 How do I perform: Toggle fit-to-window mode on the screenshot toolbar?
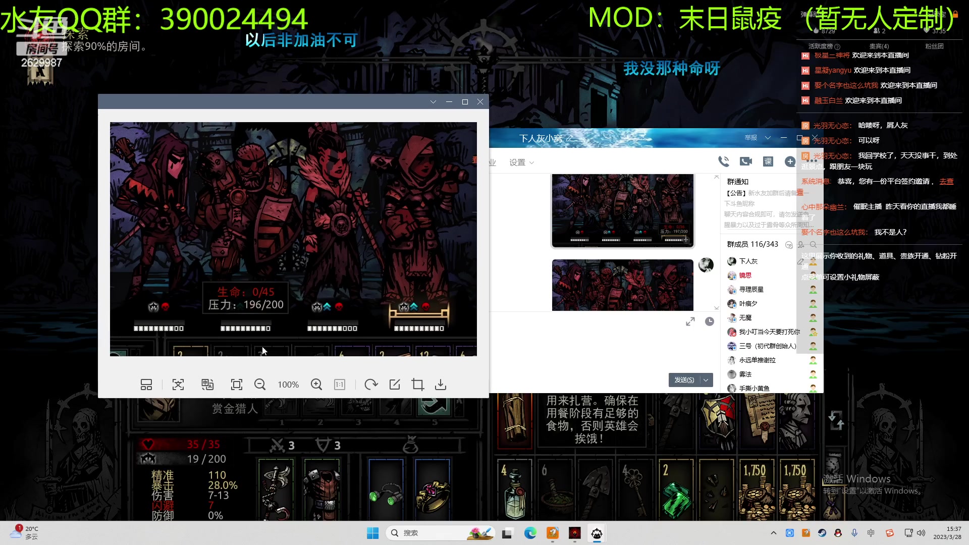tap(236, 384)
